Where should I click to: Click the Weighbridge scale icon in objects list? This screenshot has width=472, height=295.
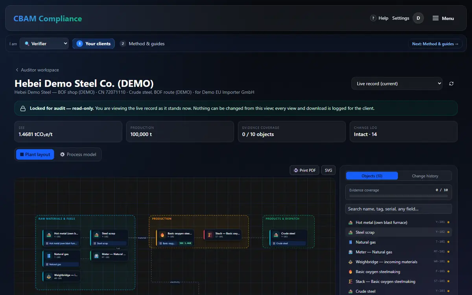[x=350, y=262]
